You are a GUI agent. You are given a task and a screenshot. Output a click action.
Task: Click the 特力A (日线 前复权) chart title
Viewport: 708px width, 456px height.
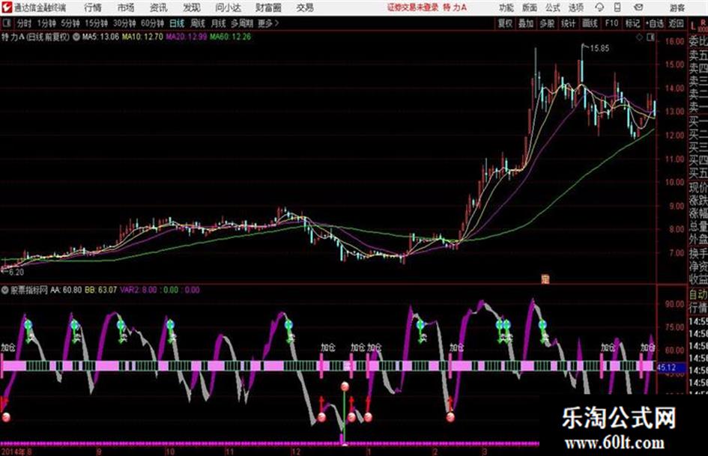pyautogui.click(x=36, y=37)
